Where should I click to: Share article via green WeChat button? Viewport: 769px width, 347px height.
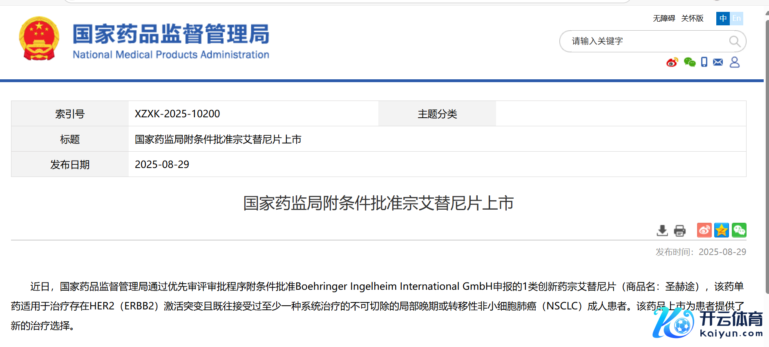739,230
